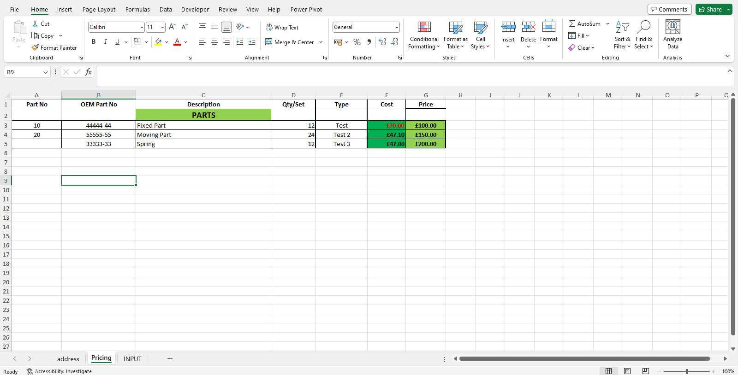Click the Cut scissors icon
This screenshot has height=375, width=738.
[x=35, y=23]
